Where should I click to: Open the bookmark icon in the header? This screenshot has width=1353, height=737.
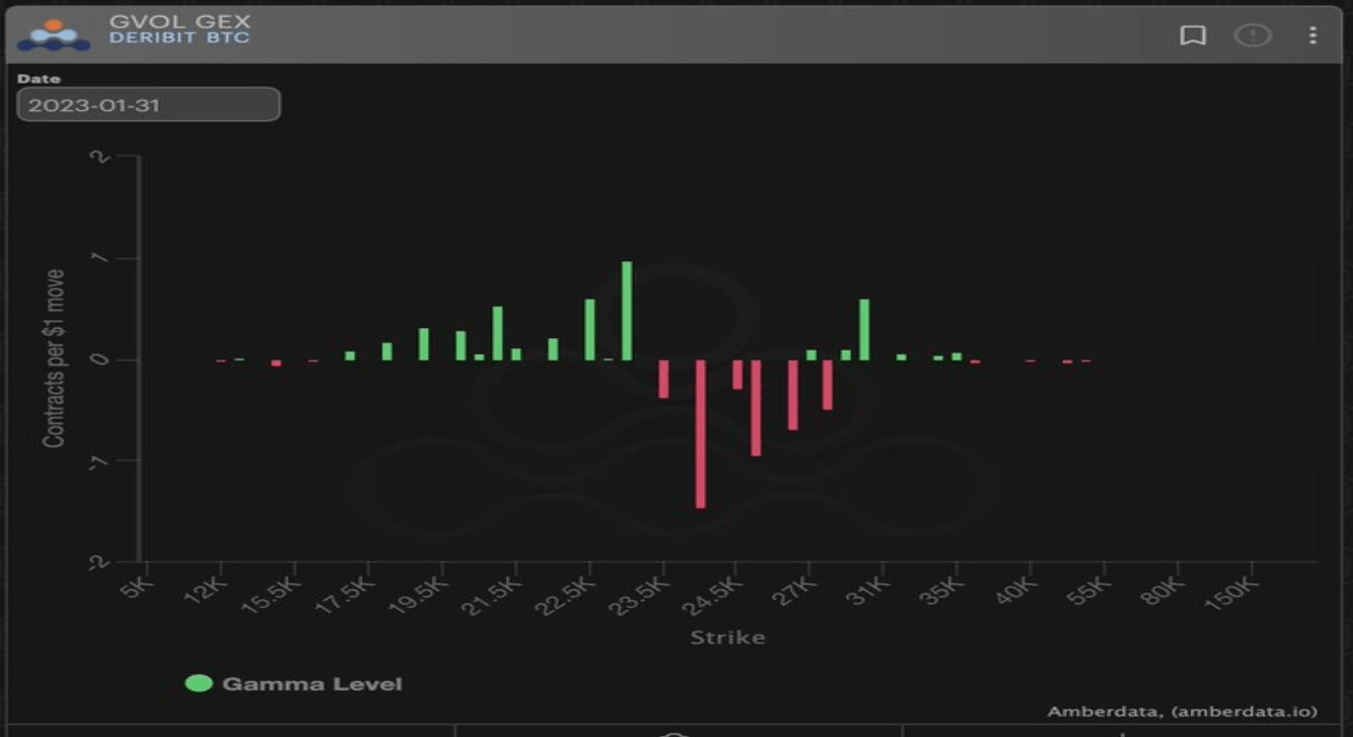(1194, 34)
